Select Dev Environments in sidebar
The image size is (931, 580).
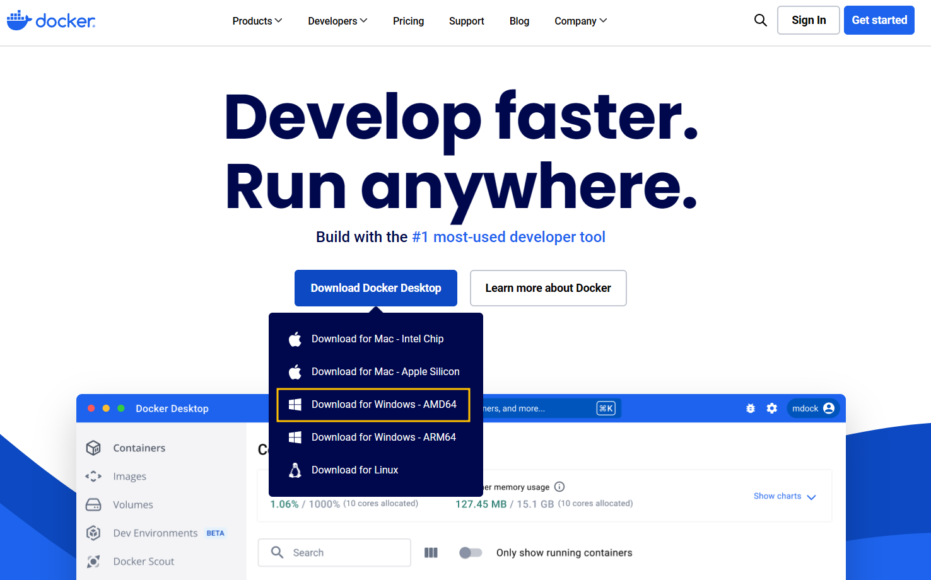tap(155, 533)
